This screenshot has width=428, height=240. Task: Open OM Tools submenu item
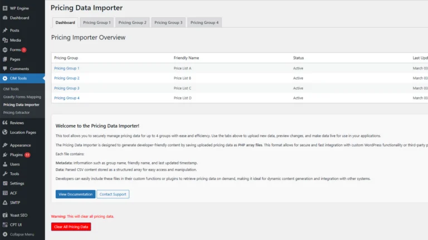(x=11, y=89)
